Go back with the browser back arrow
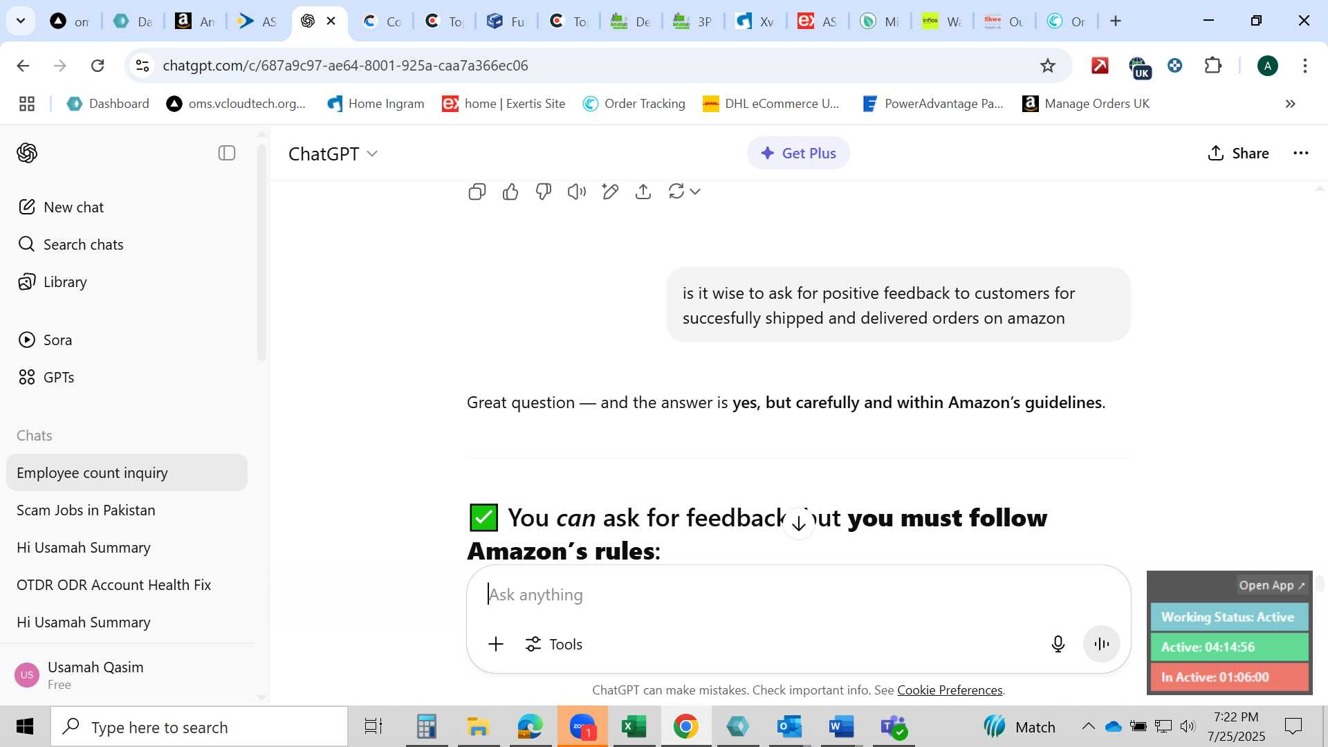 click(23, 65)
